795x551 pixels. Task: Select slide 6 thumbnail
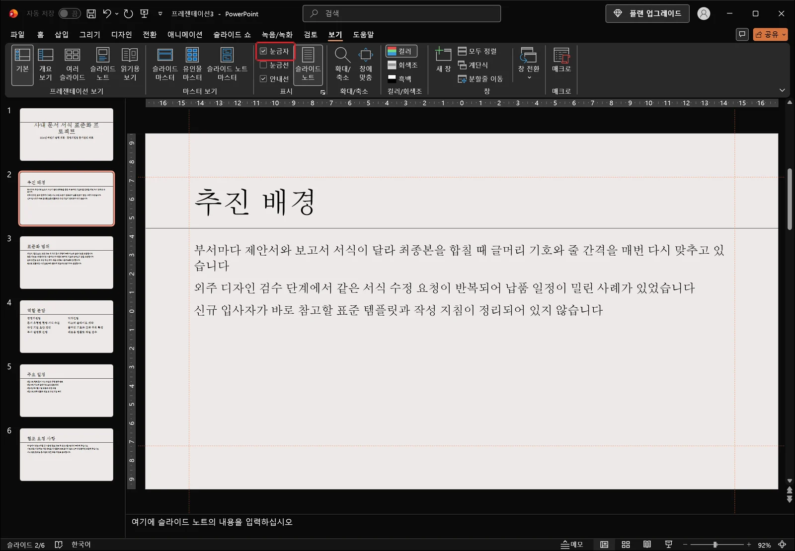pos(67,455)
